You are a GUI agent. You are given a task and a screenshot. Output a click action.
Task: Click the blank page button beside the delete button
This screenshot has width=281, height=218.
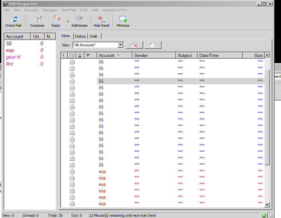click(153, 45)
